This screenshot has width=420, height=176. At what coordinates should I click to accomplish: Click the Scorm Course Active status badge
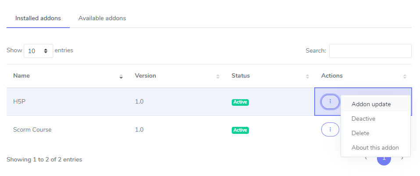[240, 130]
